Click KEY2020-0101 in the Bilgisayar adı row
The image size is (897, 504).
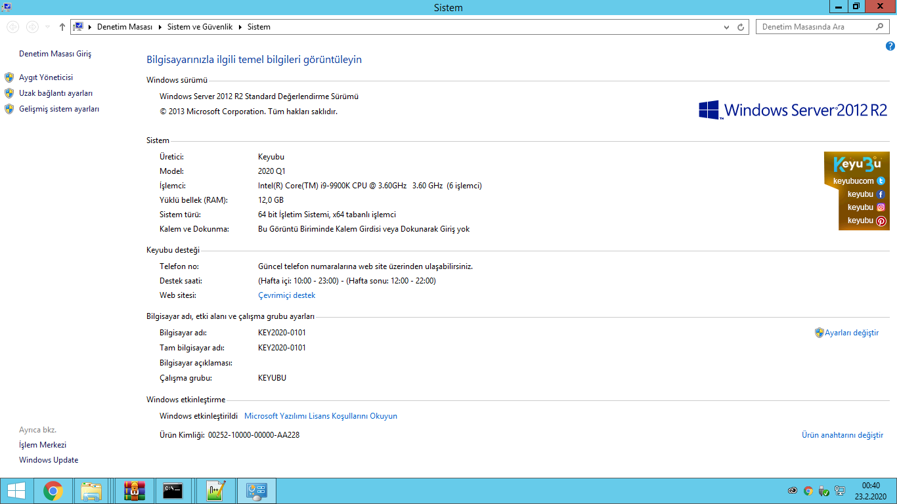[282, 333]
